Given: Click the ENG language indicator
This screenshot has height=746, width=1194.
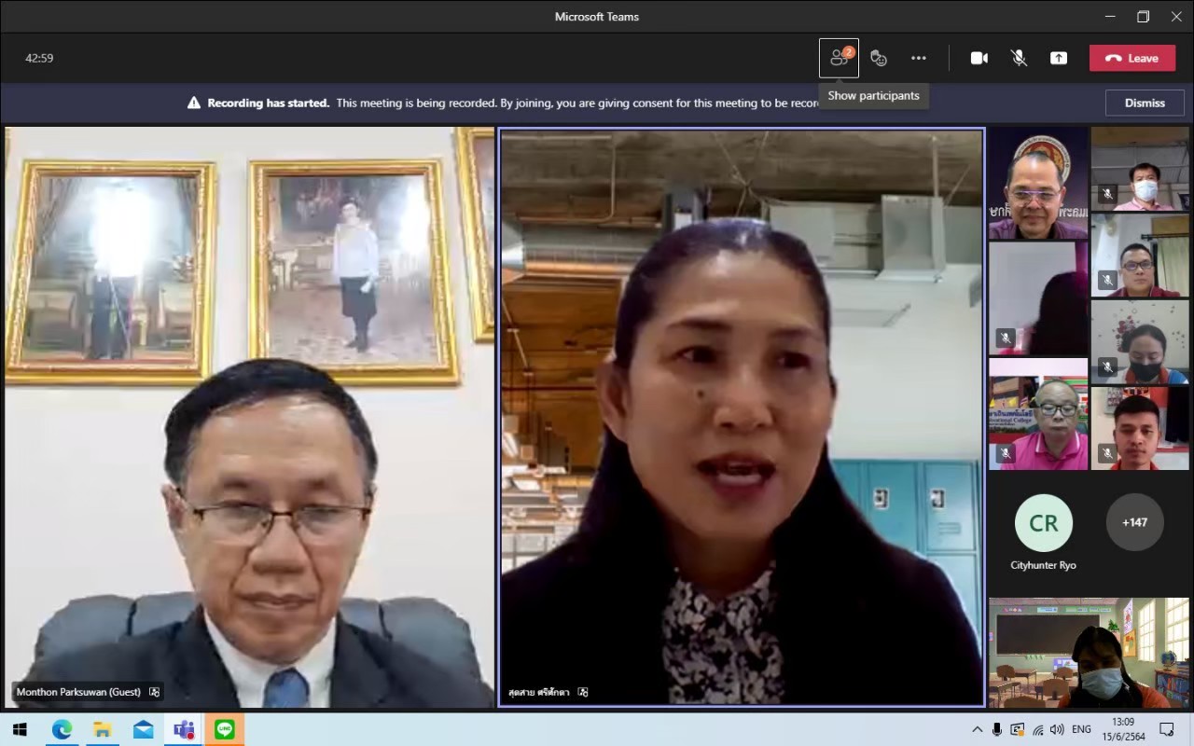Looking at the screenshot, I should 1081,729.
